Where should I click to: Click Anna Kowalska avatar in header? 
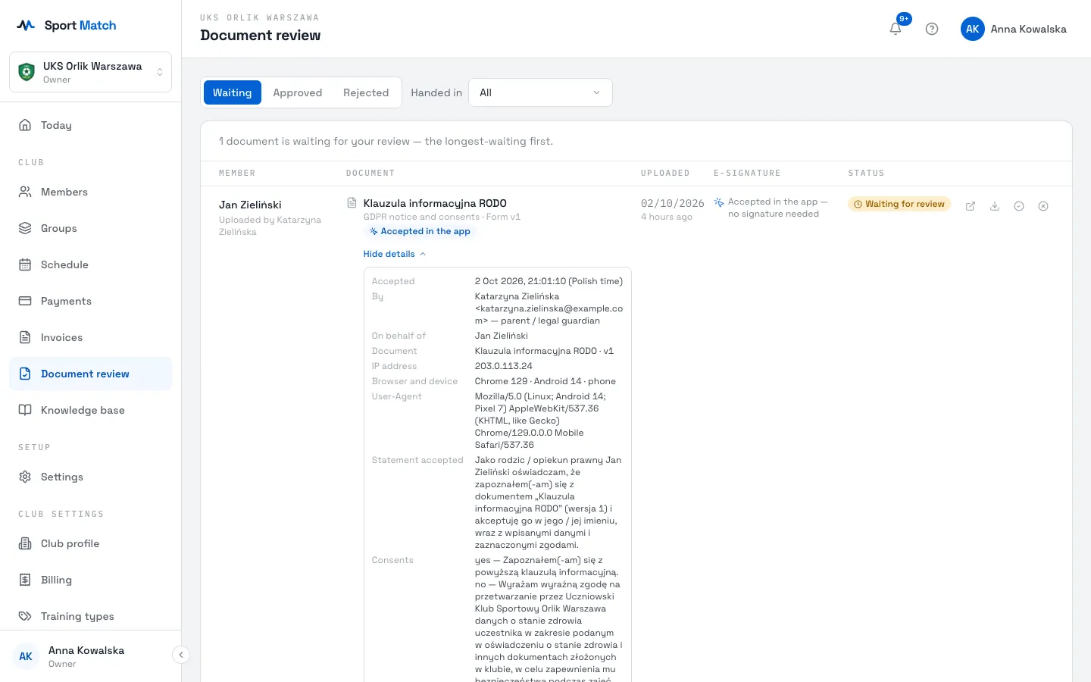(x=973, y=29)
